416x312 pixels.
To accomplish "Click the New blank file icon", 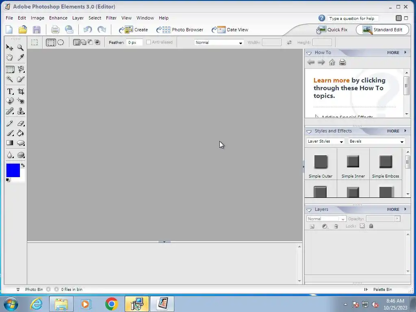I will (x=9, y=29).
